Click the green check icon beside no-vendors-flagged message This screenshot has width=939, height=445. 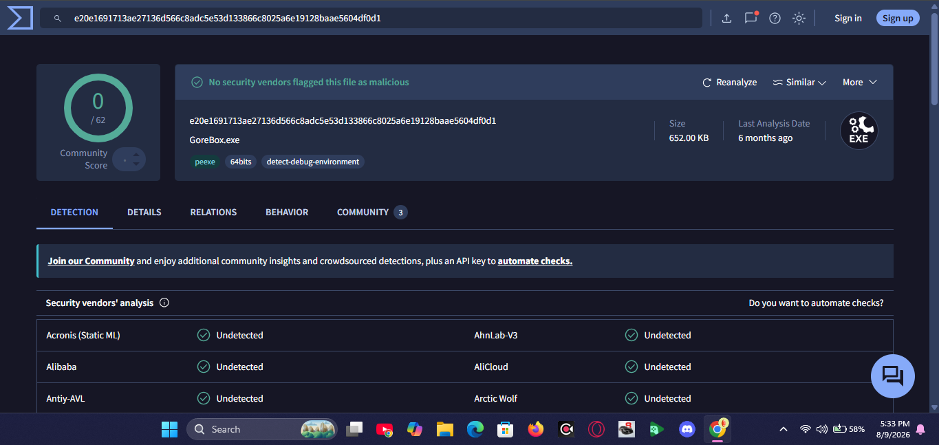coord(197,83)
